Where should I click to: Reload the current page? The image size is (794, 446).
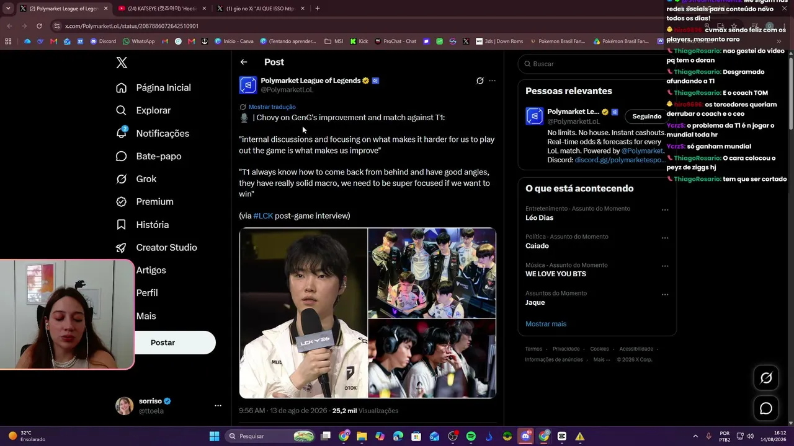(39, 26)
